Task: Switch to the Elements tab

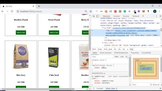Action: click(x=106, y=16)
